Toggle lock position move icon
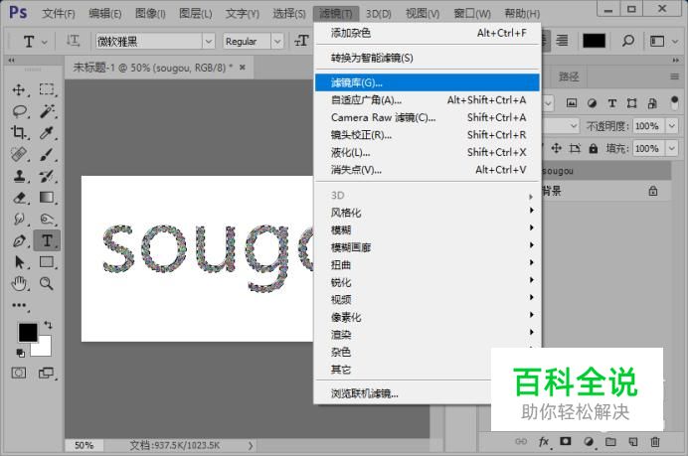Viewport: 688px width, 456px height. (557, 148)
